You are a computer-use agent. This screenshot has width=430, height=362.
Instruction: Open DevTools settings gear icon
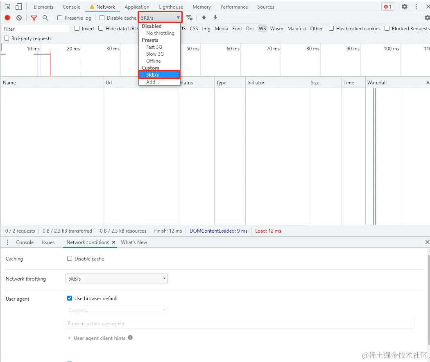pos(405,7)
